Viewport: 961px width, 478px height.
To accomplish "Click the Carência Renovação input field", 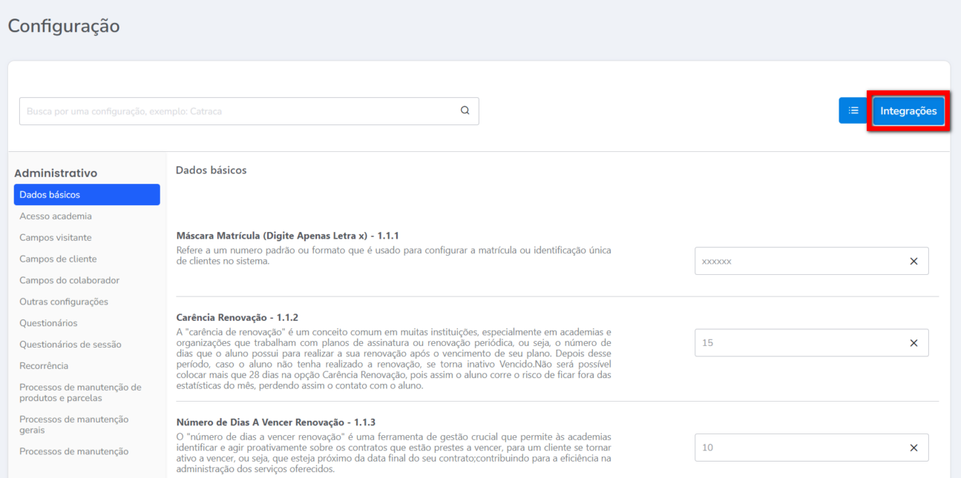I will coord(798,343).
